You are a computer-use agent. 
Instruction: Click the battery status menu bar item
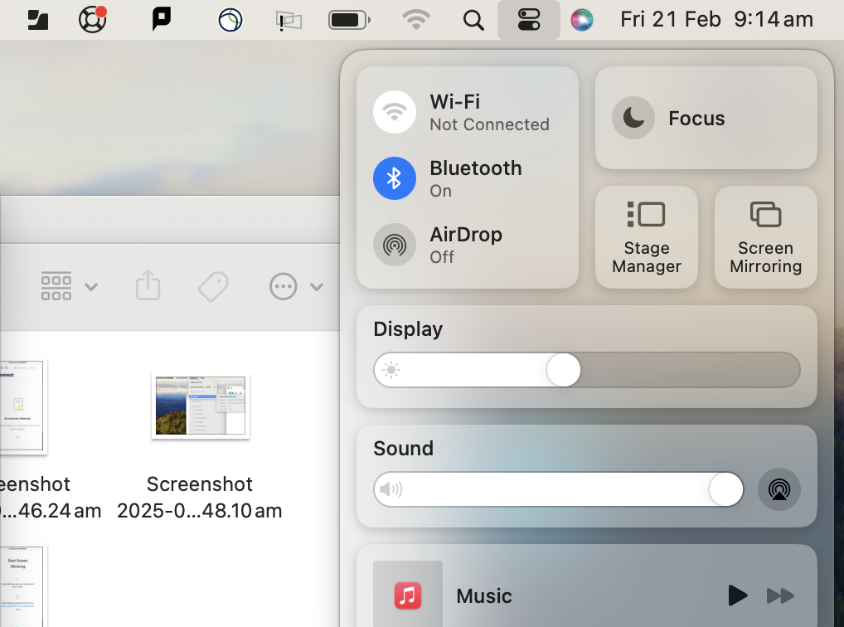coord(349,20)
